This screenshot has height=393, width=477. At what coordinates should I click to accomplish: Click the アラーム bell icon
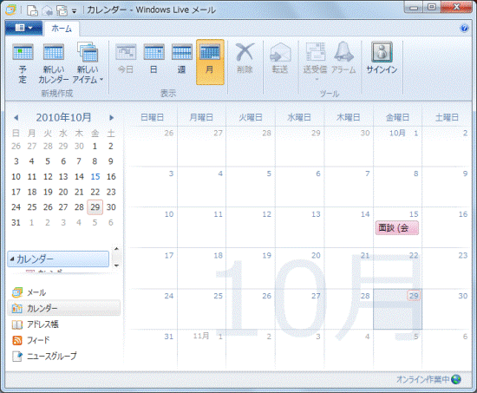pos(343,58)
